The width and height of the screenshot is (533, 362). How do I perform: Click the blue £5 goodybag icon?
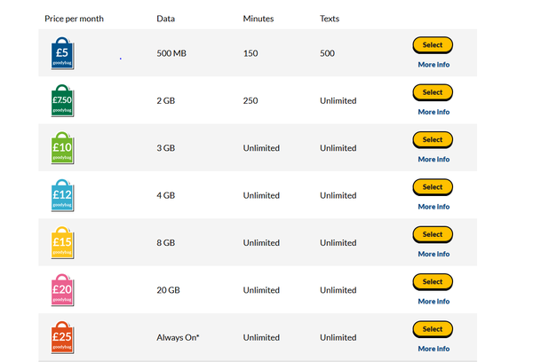(x=62, y=53)
